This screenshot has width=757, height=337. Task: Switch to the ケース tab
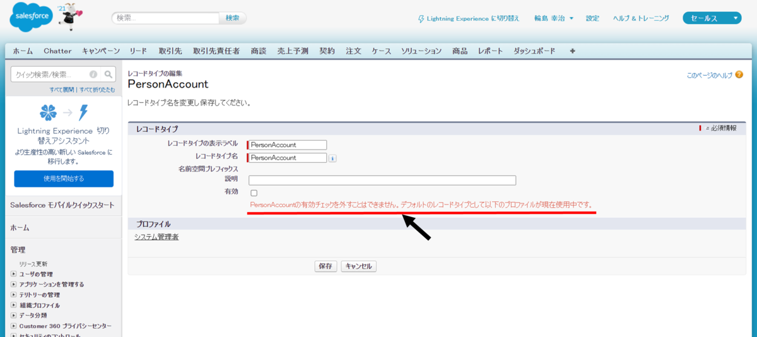pyautogui.click(x=382, y=51)
